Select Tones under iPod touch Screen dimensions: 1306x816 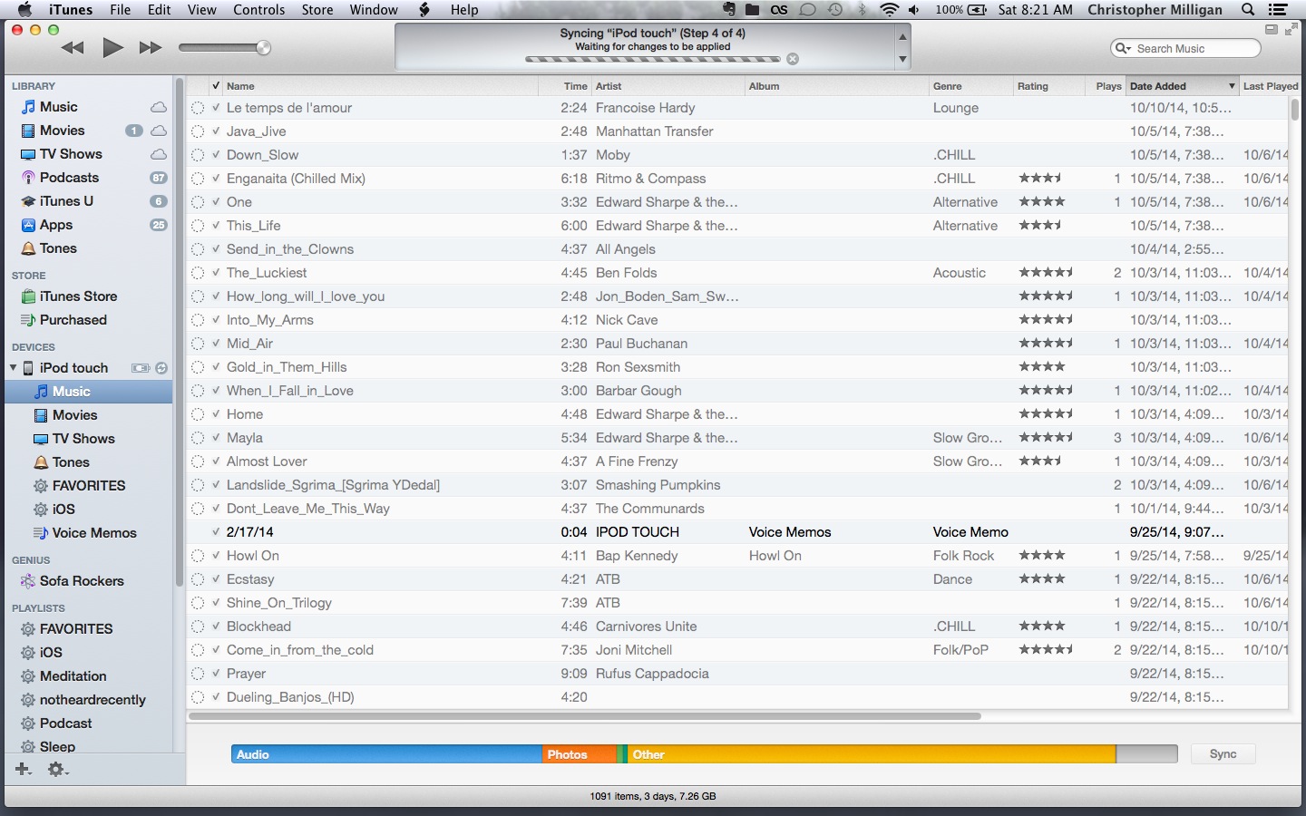tap(71, 462)
